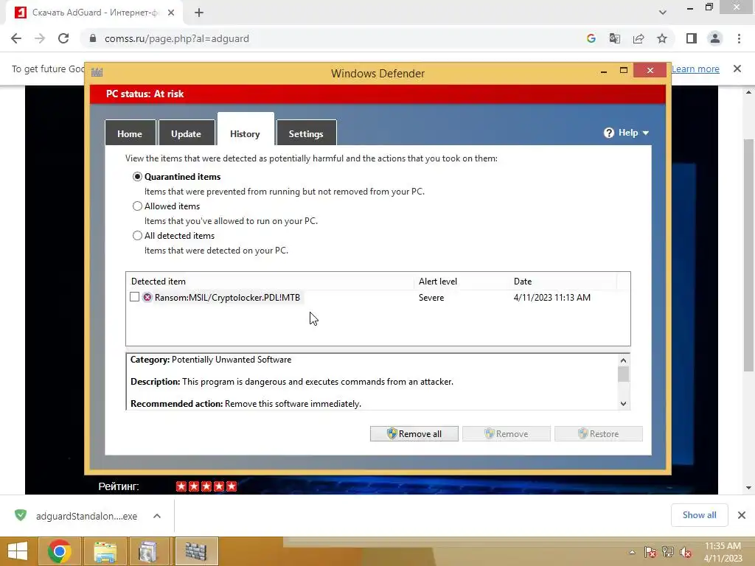The width and height of the screenshot is (755, 566).
Task: Click the details pane scroll up arrow
Action: (x=624, y=360)
